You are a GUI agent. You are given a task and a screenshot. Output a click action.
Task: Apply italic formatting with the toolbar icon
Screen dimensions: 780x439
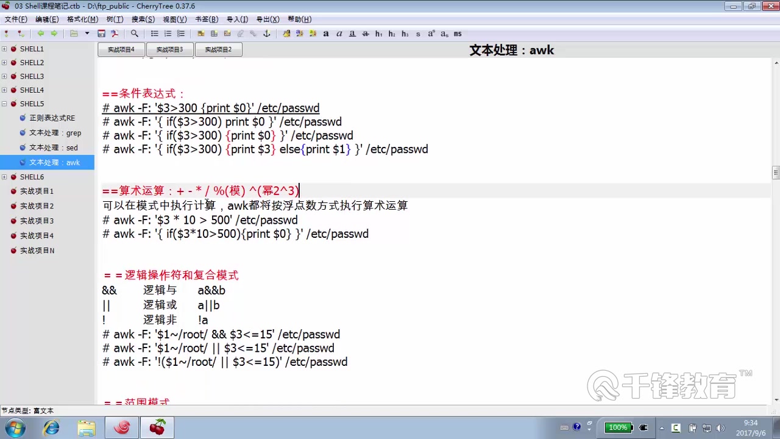(339, 34)
